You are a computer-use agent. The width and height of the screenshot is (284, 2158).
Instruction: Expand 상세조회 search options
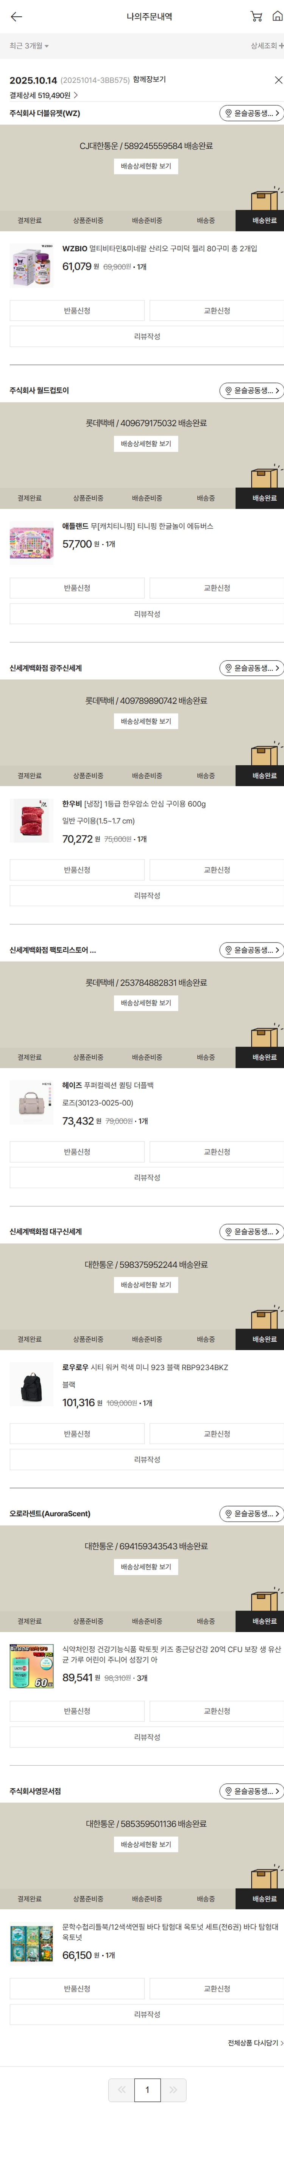click(267, 46)
